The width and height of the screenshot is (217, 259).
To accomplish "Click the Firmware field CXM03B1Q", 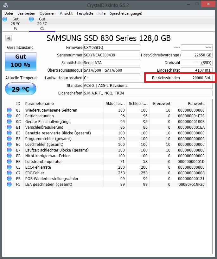I will [112, 48].
